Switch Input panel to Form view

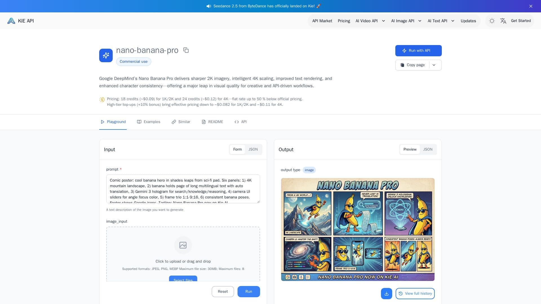tap(238, 149)
